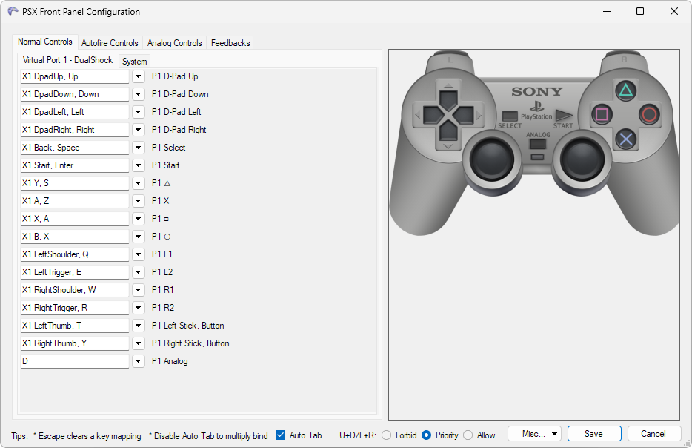Open dropdown for P1 D-Pad Left mapping
The height and width of the screenshot is (448, 692).
138,112
